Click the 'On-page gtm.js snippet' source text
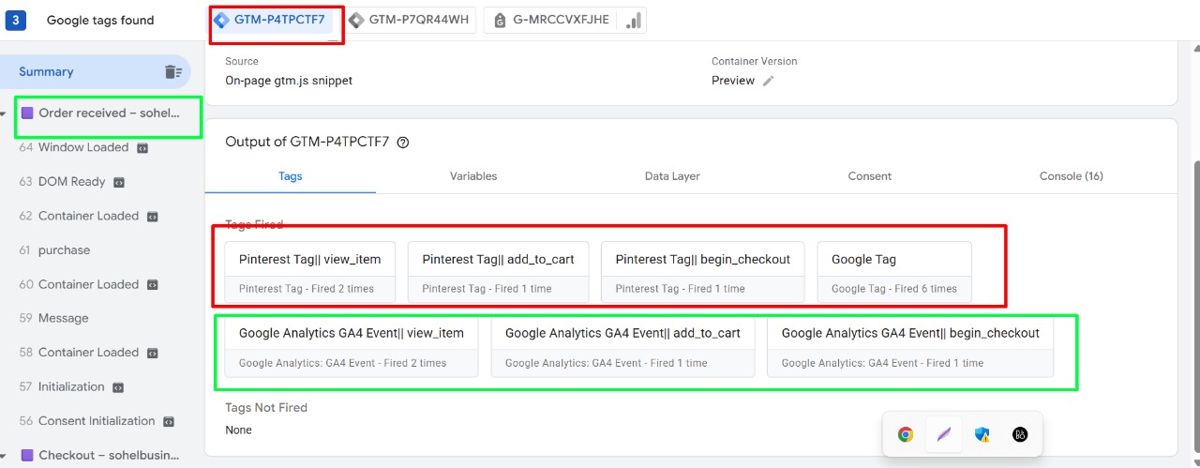Screen dimensions: 1200x468 click(289, 81)
